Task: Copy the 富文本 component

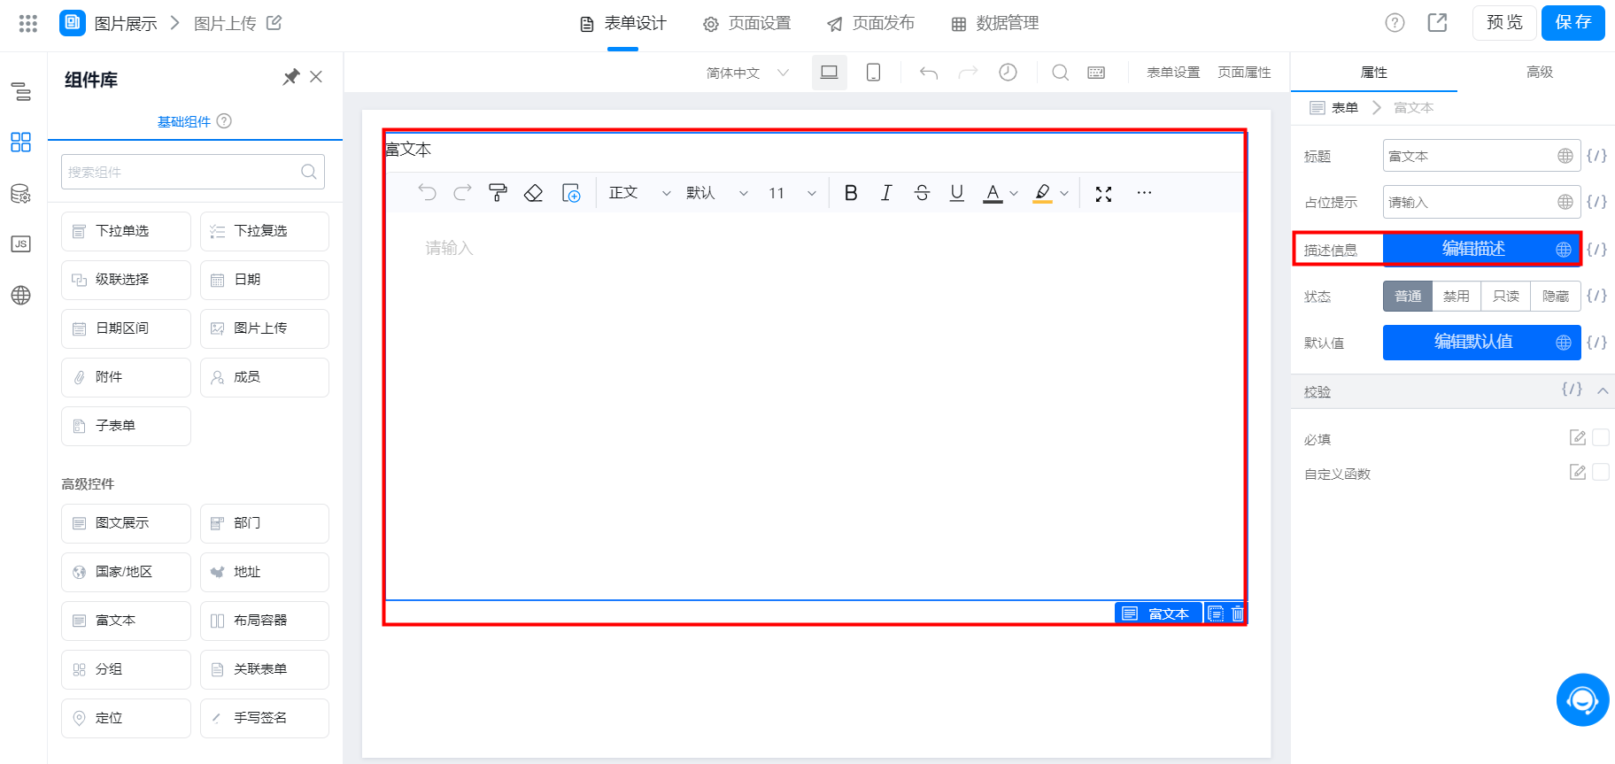Action: (x=1216, y=614)
